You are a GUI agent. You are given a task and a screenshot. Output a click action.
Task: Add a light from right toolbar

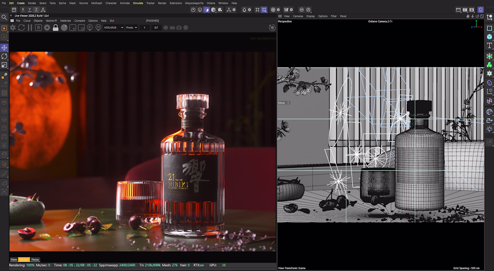pos(489,129)
